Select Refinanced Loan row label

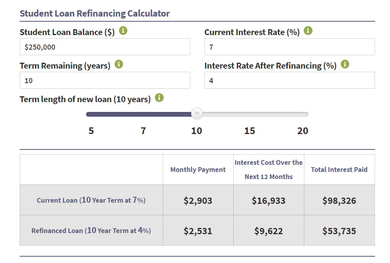coord(91,230)
